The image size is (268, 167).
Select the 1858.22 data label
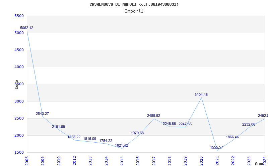74,137
